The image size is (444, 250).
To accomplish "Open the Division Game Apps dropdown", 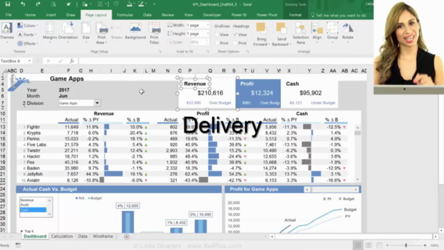I will 97,103.
